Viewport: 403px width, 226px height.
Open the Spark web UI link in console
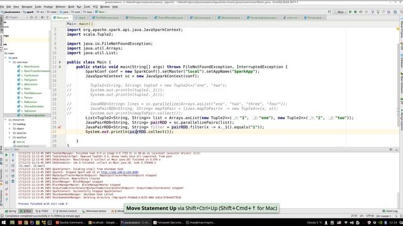point(120,172)
